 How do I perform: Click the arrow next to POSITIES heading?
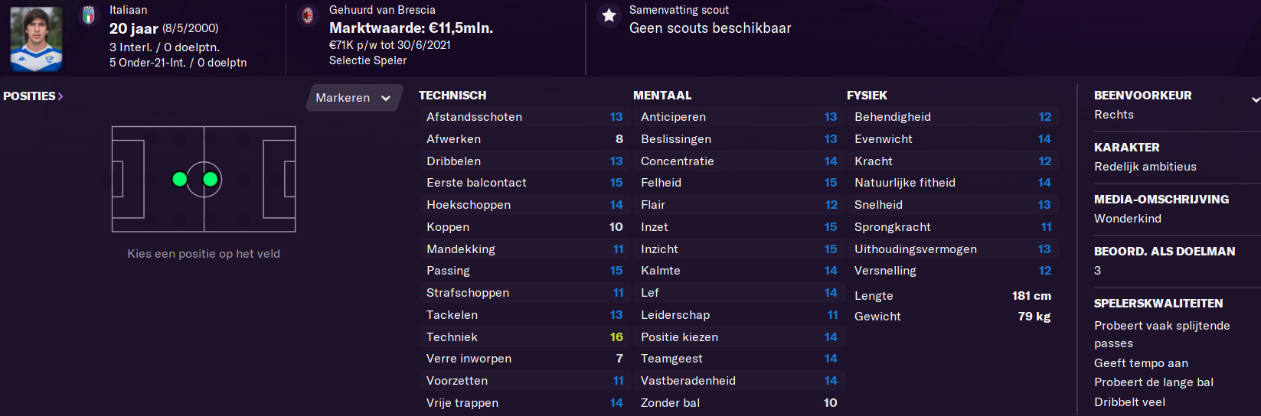click(60, 96)
